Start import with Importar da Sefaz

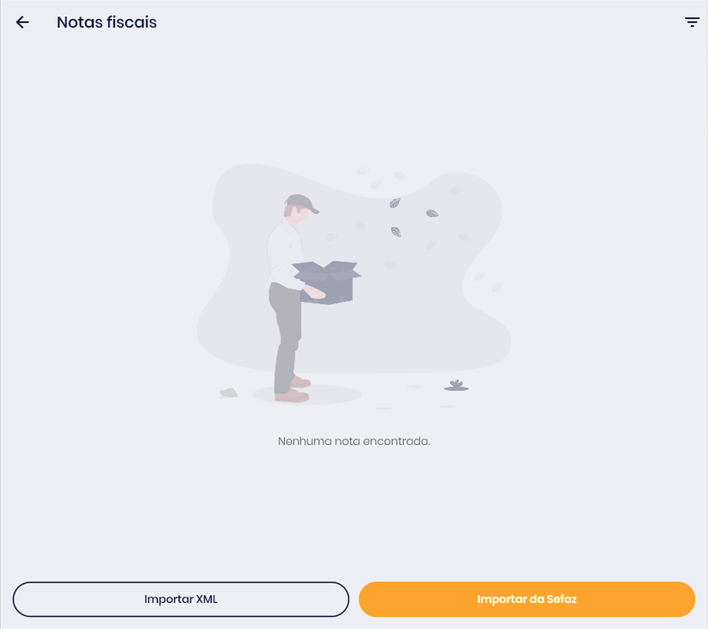coord(526,599)
